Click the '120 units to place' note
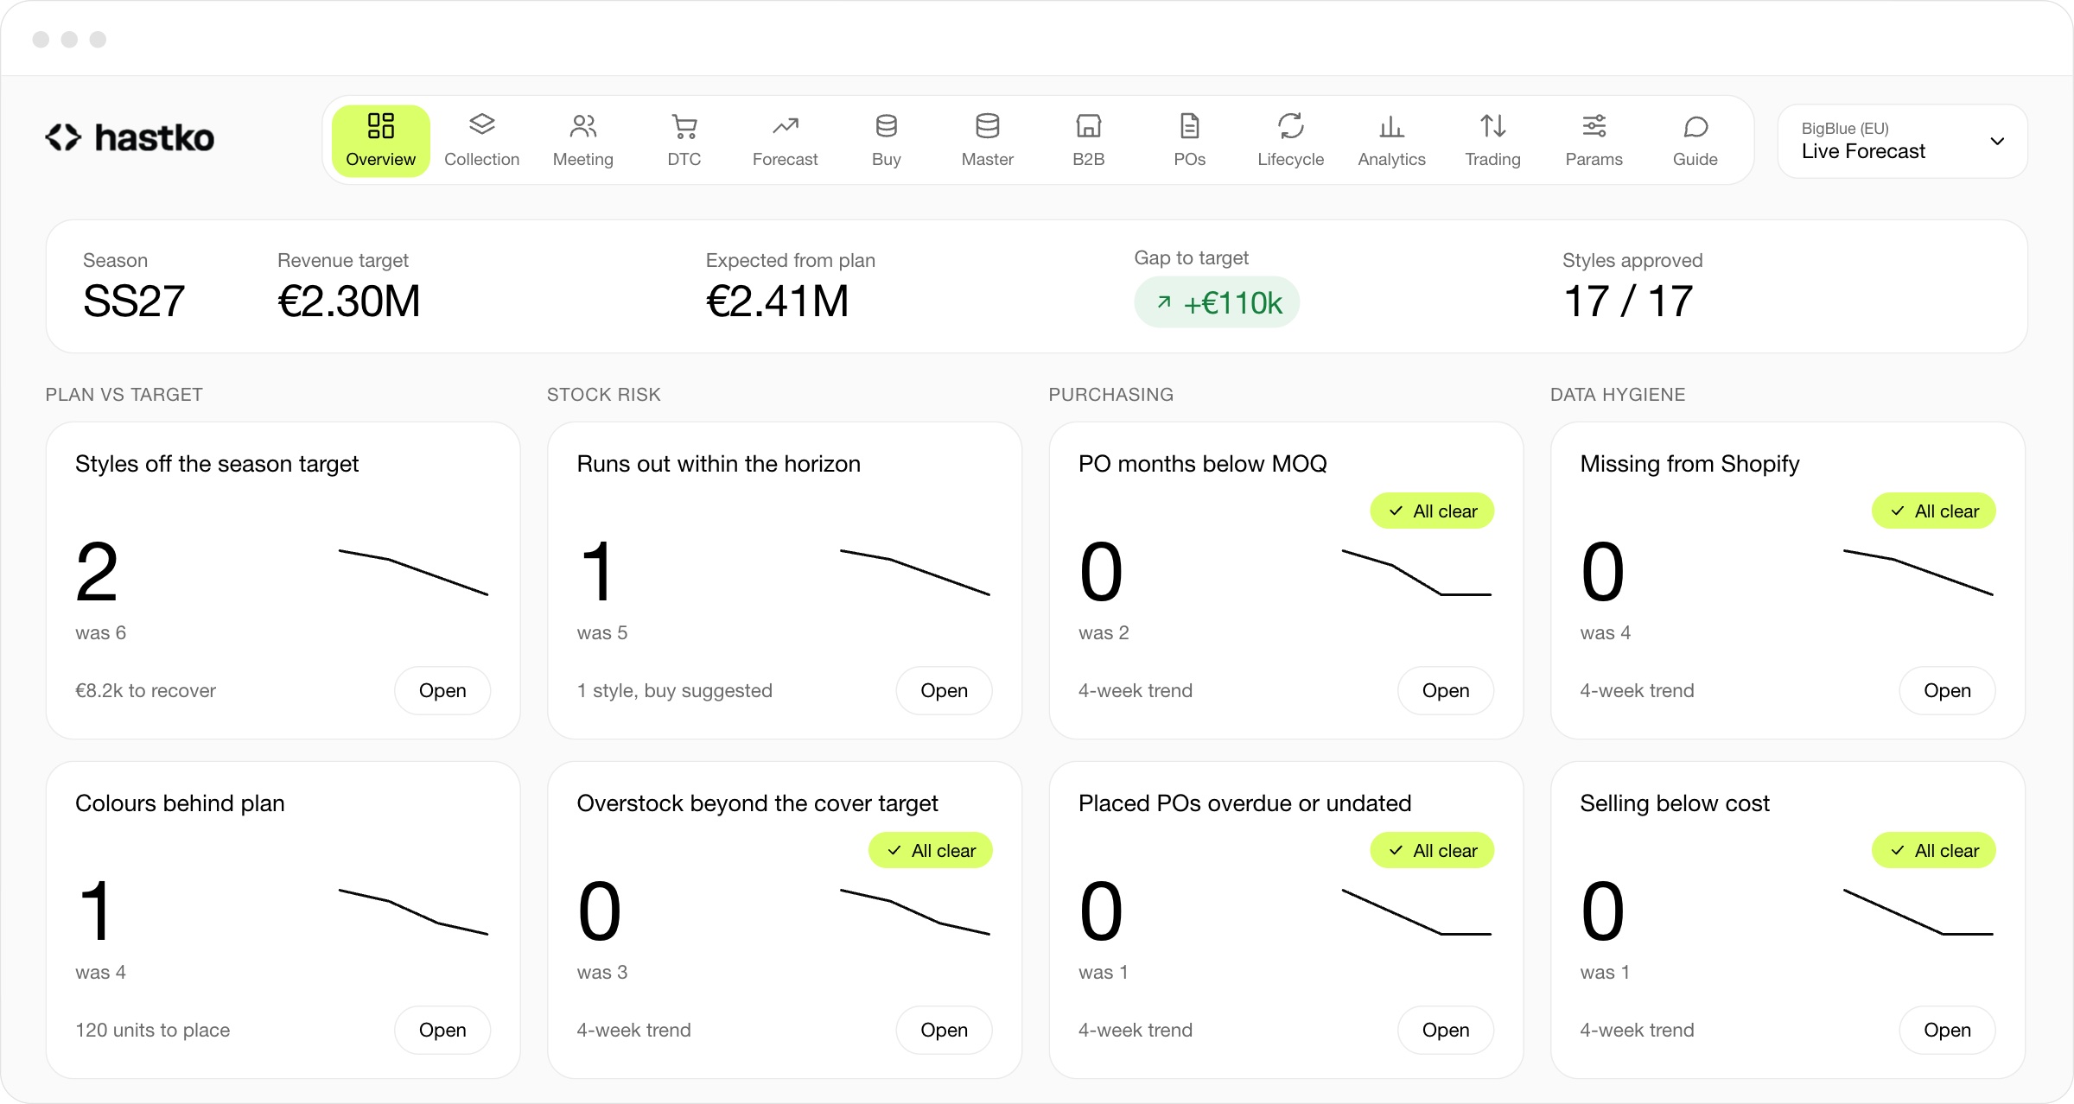Viewport: 2074px width, 1104px height. 152,1030
